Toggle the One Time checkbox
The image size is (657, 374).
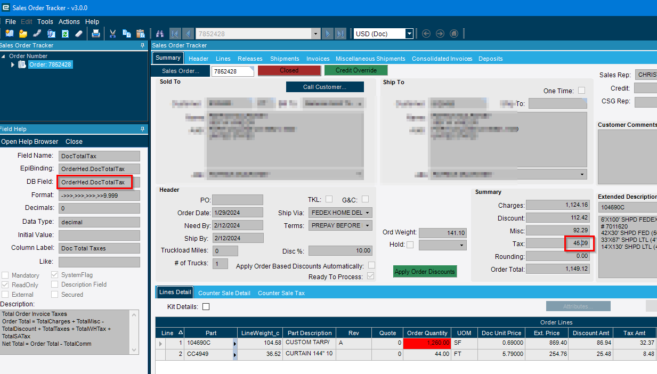click(x=581, y=91)
